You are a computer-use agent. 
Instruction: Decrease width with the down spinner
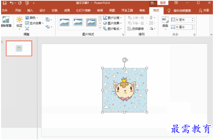pos(192,28)
